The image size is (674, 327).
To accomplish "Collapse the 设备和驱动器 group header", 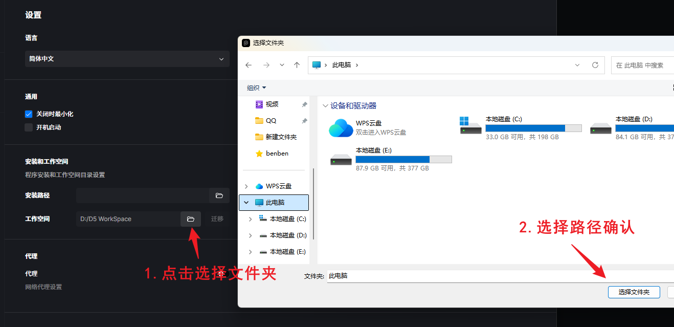I will (325, 106).
